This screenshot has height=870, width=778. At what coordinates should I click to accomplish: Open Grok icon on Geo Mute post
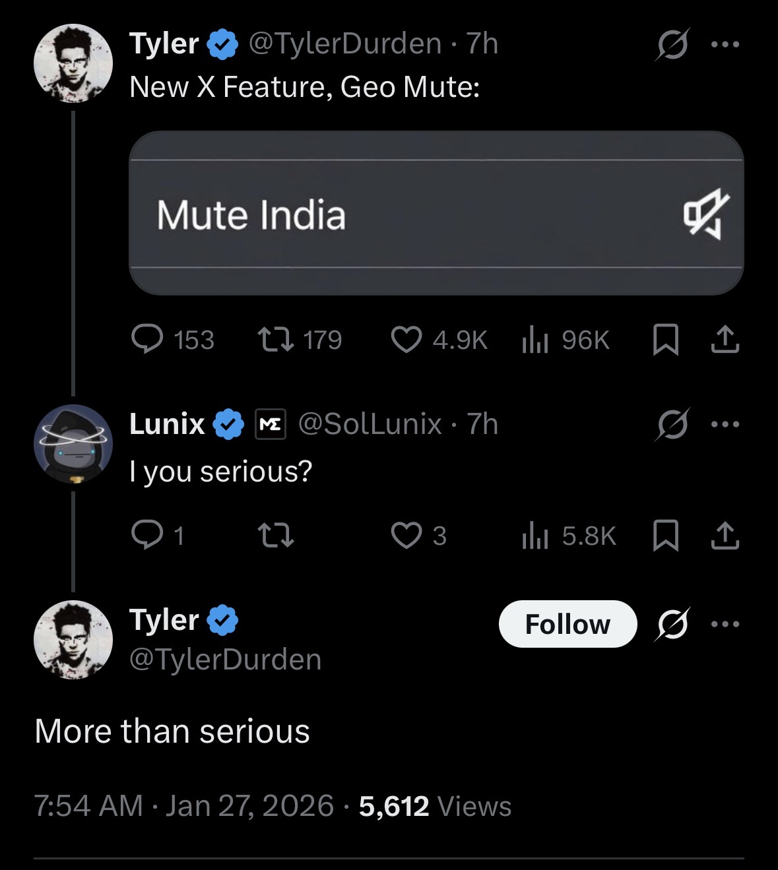(672, 44)
